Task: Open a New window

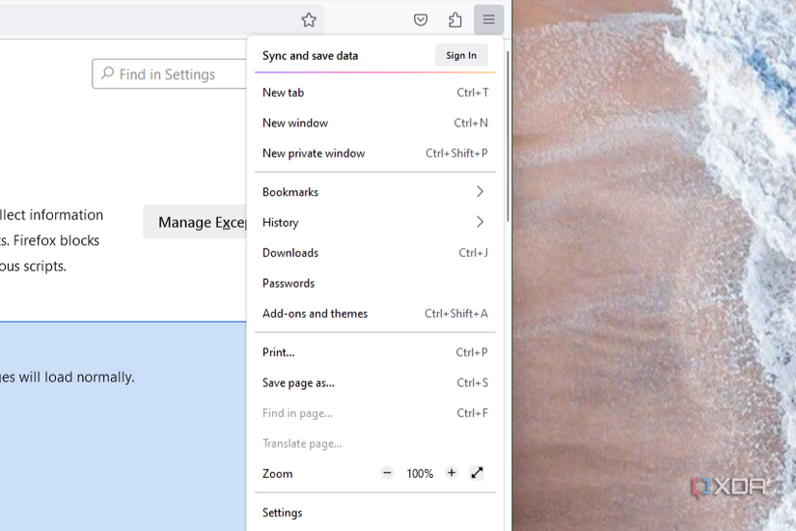Action: click(375, 123)
